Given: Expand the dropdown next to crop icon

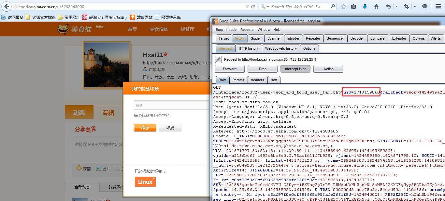Looking at the screenshot, I should click(415, 6).
